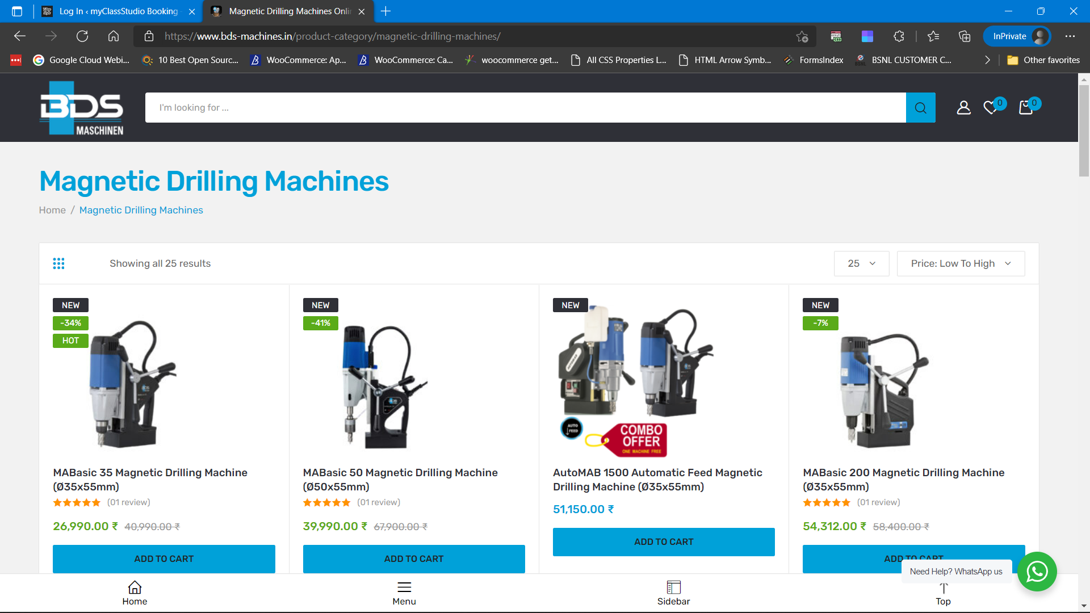This screenshot has height=613, width=1090.
Task: Open the 25 per-page dropdown
Action: click(x=861, y=263)
